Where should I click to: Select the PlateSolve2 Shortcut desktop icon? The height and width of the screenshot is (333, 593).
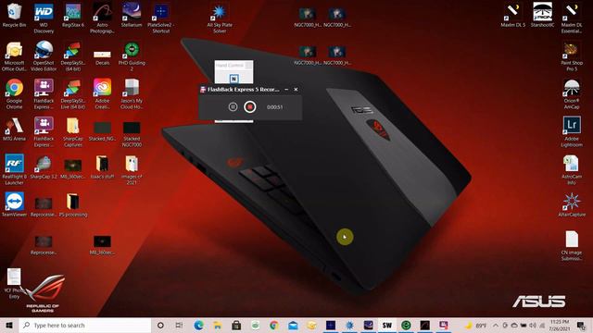tap(160, 18)
